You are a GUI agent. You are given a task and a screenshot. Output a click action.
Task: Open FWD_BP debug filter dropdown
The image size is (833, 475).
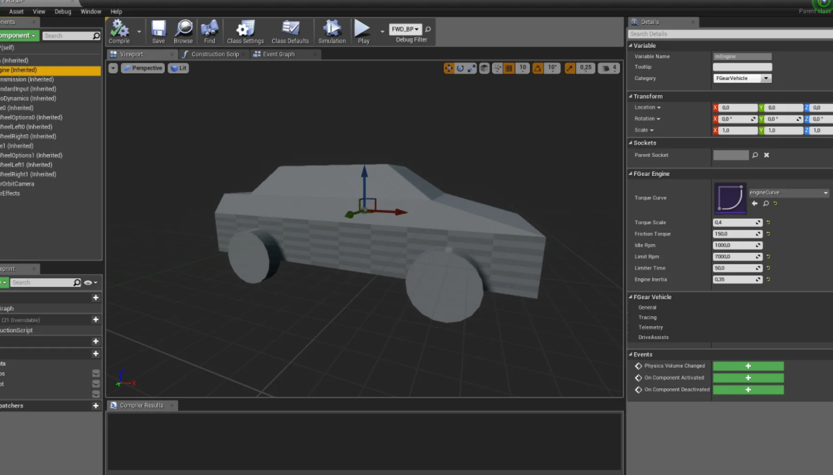(405, 29)
